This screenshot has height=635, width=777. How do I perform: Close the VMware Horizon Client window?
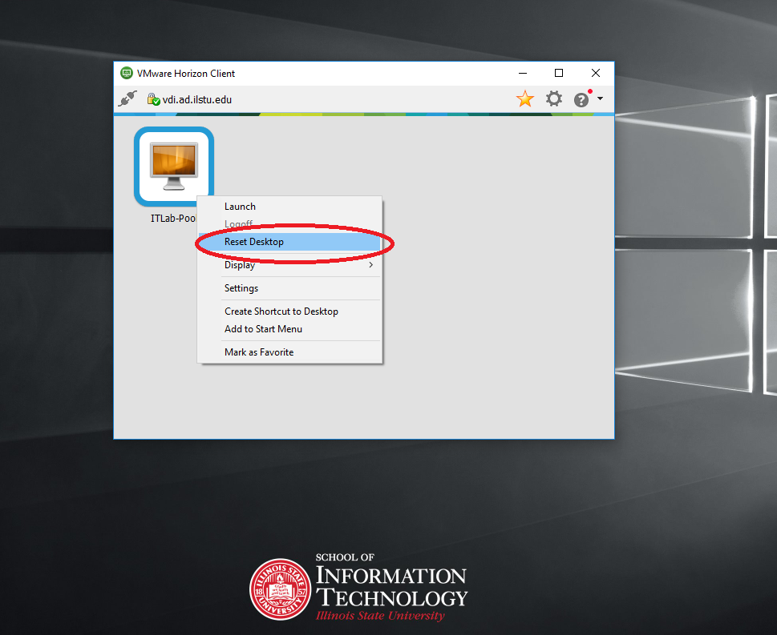click(x=596, y=73)
